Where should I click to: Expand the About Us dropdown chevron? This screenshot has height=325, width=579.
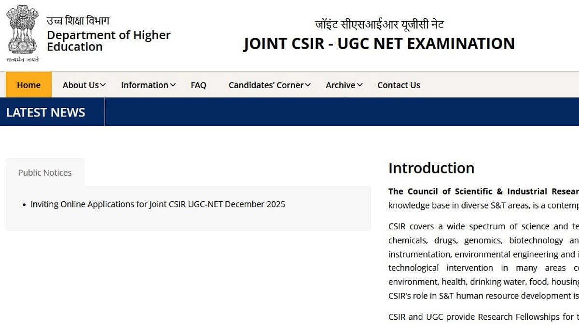tap(103, 85)
